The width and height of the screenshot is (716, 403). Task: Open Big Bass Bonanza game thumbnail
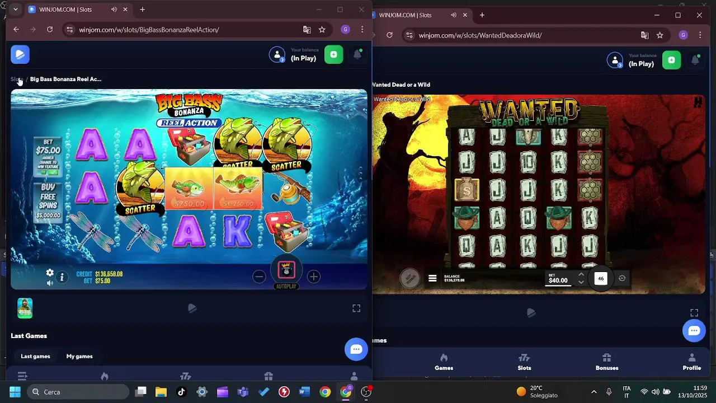coord(25,308)
